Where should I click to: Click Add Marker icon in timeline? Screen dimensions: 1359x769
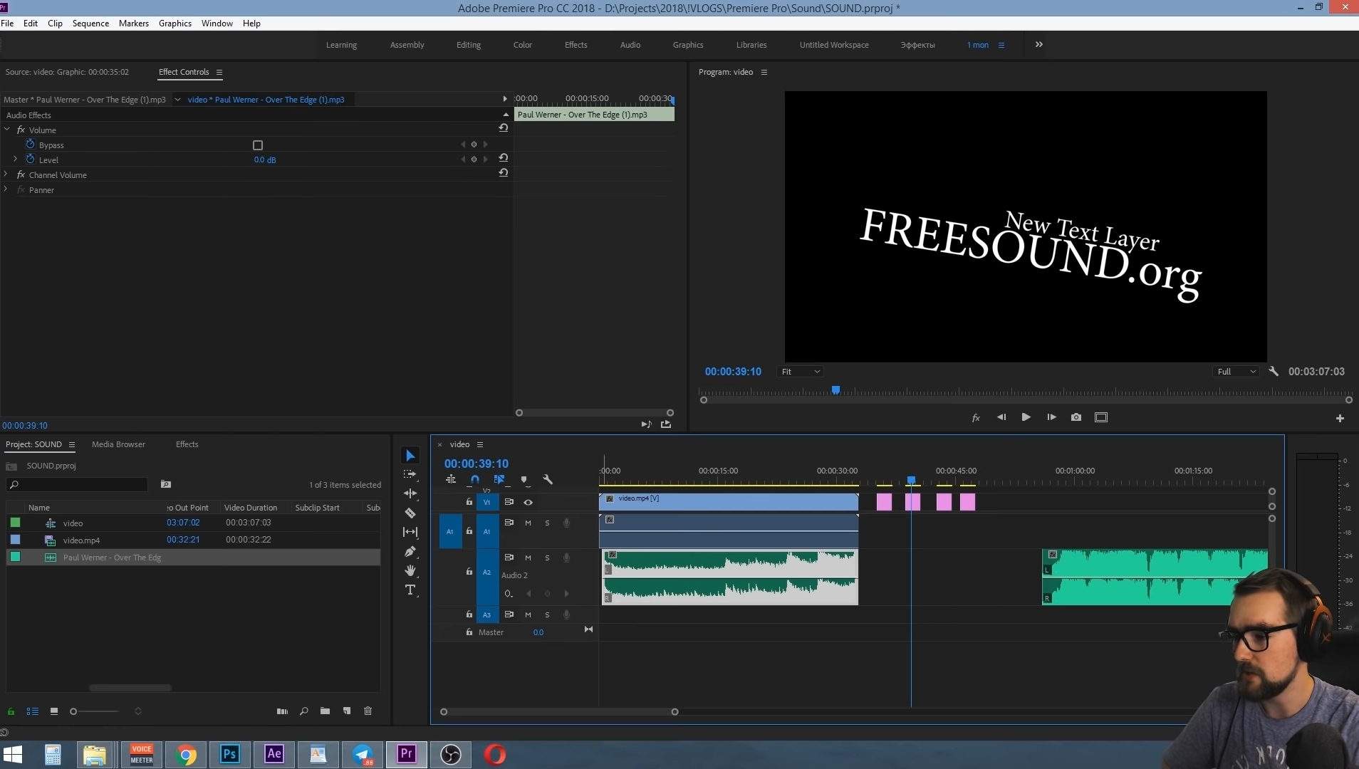(x=524, y=480)
